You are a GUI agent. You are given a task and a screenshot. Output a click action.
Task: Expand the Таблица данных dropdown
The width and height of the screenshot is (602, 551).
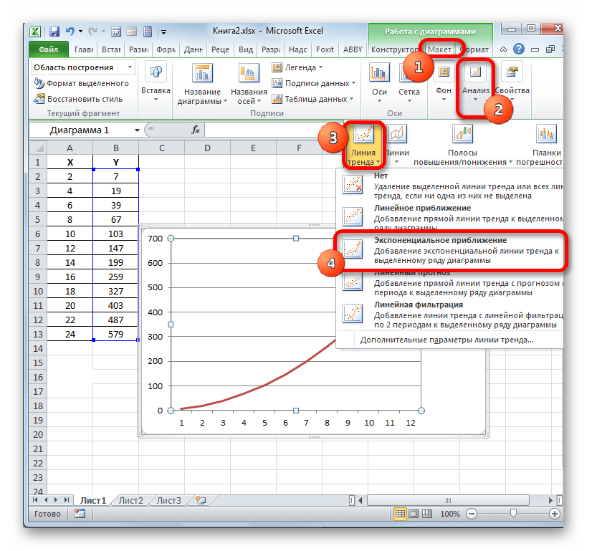(351, 99)
